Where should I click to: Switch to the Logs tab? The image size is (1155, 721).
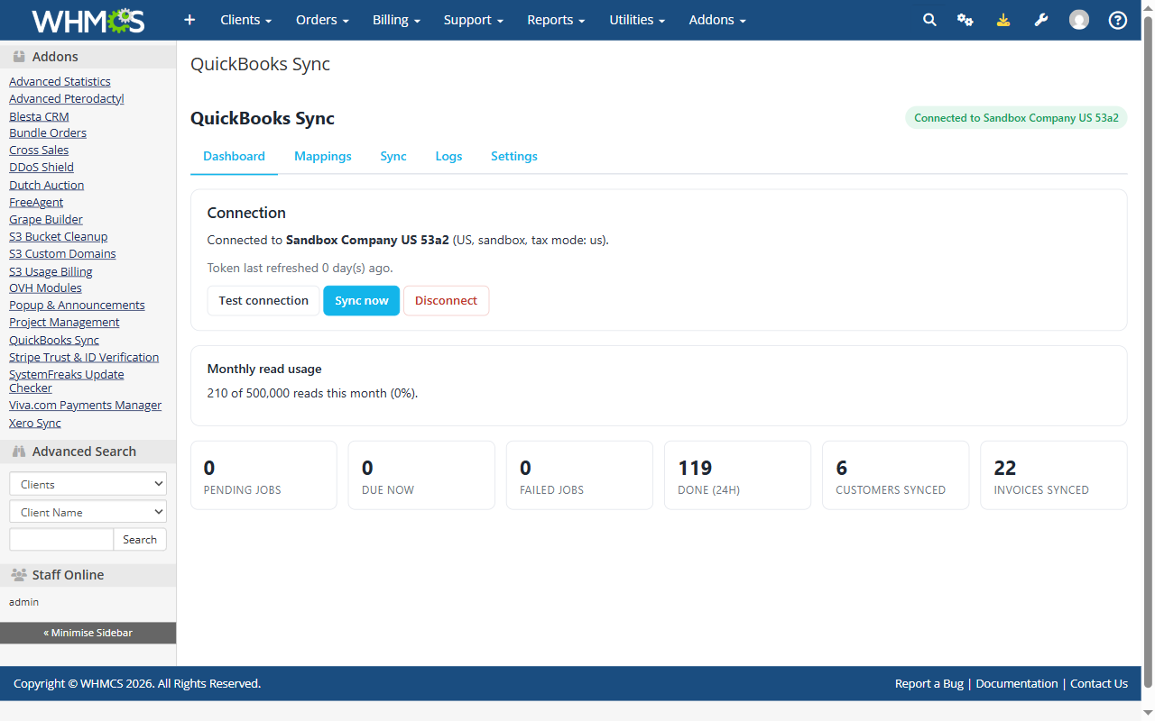(x=448, y=156)
